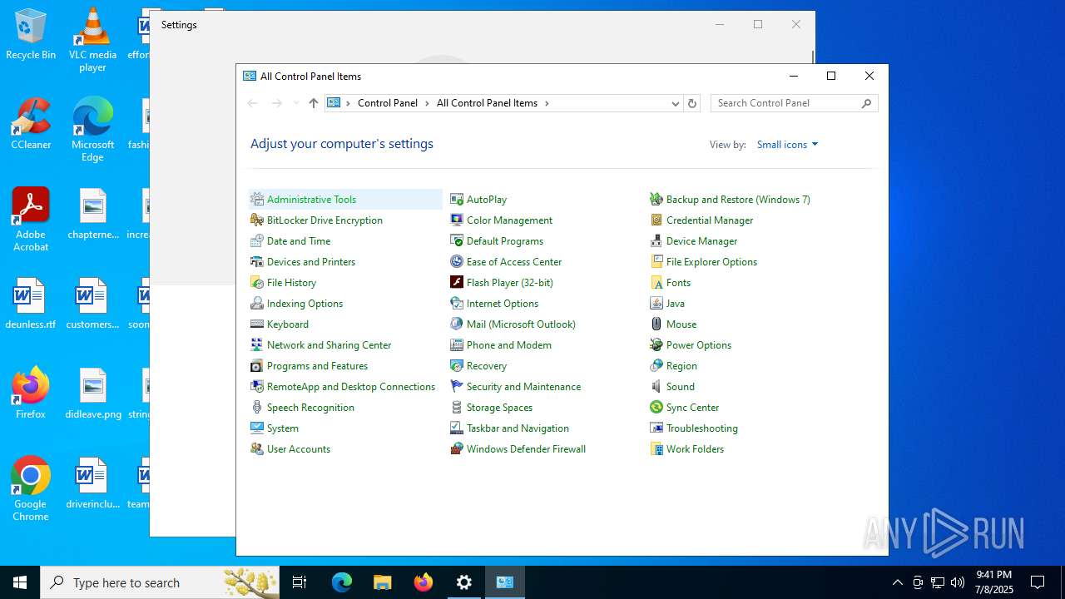Open the BitLocker Drive Encryption icon

257,220
